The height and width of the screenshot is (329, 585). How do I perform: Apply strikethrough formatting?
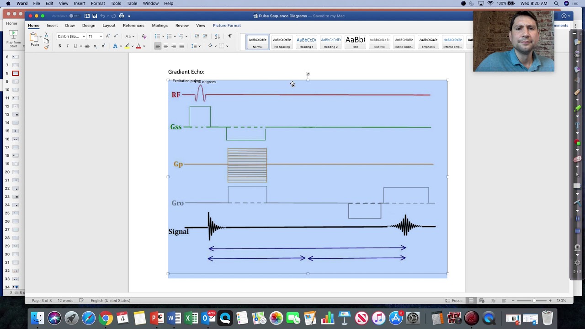87,46
